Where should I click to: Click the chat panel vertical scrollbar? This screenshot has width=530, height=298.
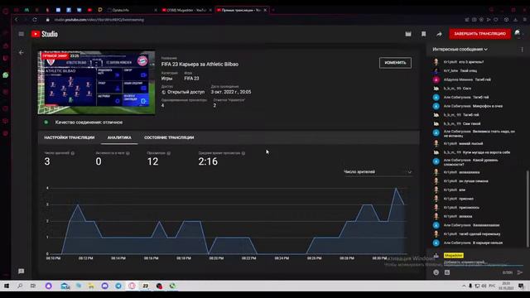coord(527,209)
